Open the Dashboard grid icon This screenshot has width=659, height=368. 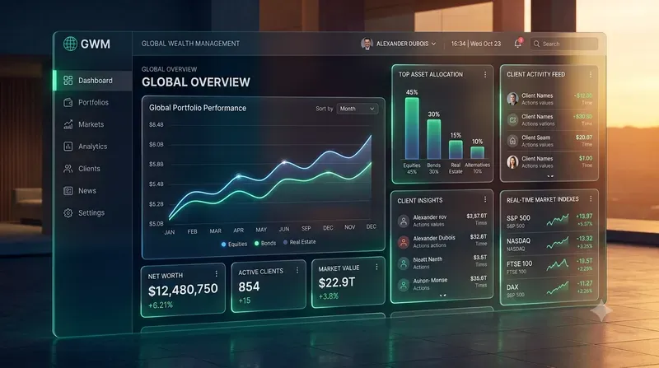(x=68, y=80)
